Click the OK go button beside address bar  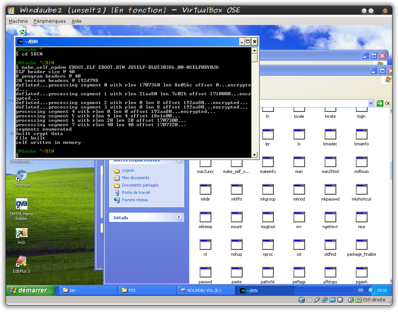pos(383,103)
